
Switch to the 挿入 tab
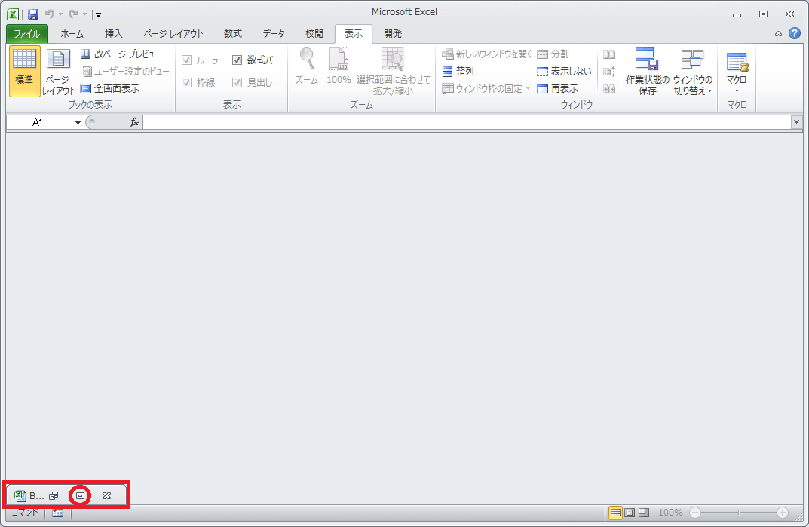(114, 34)
